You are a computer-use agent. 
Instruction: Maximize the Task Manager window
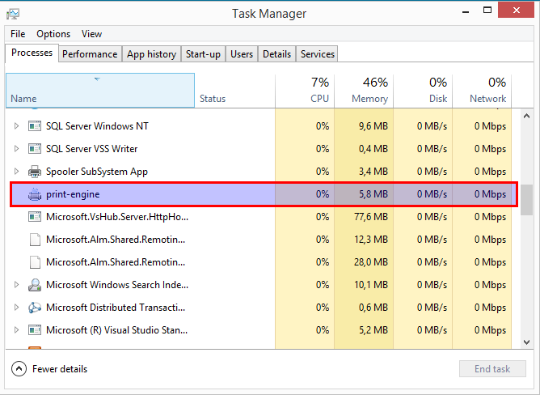487,10
